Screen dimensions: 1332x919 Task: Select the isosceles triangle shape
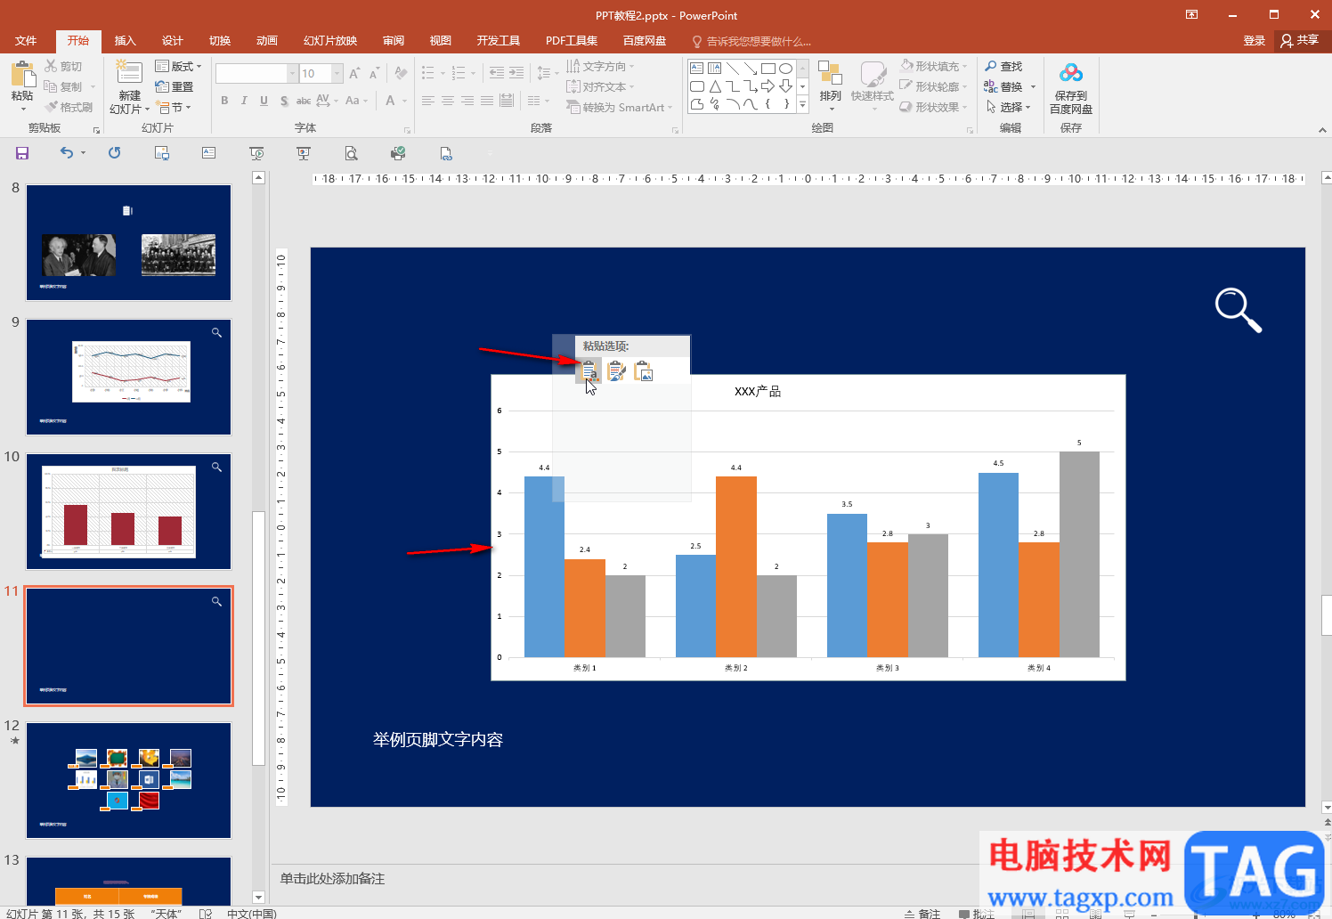[714, 86]
